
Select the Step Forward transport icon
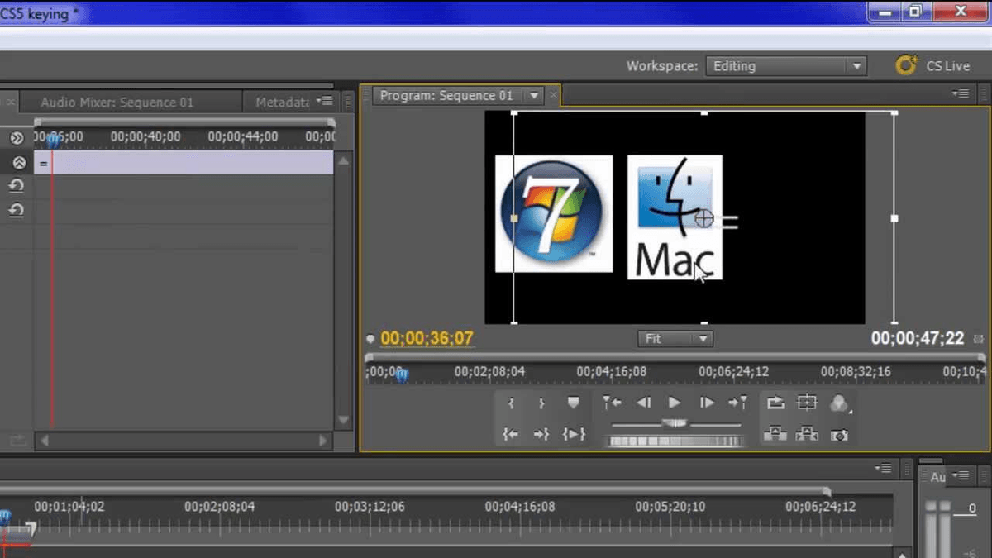(x=706, y=403)
